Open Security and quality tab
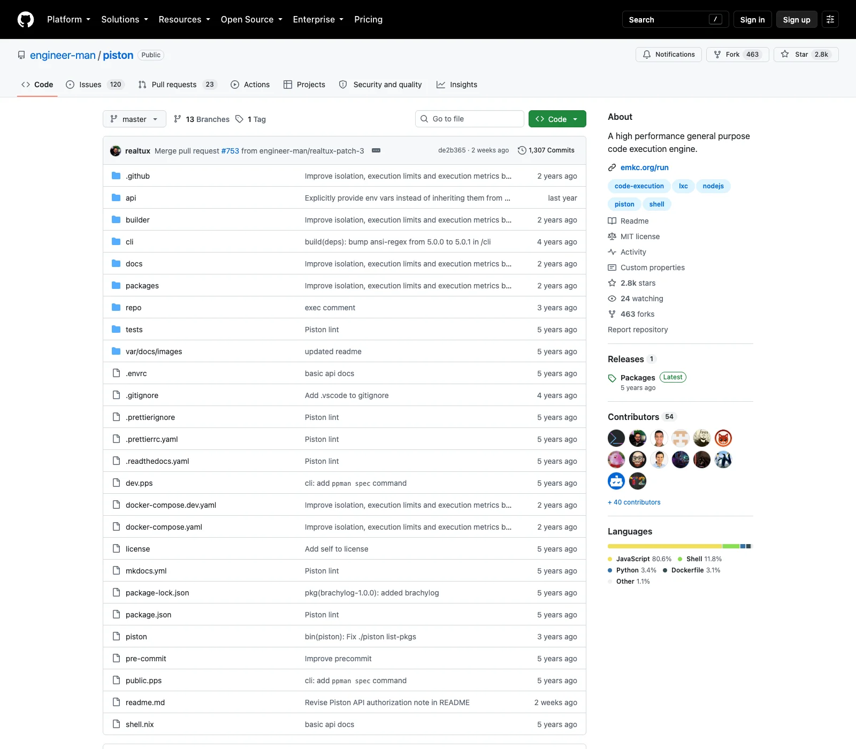 coord(380,85)
